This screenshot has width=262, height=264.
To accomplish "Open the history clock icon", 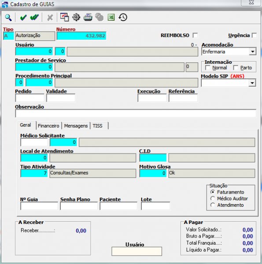I will click(x=123, y=17).
